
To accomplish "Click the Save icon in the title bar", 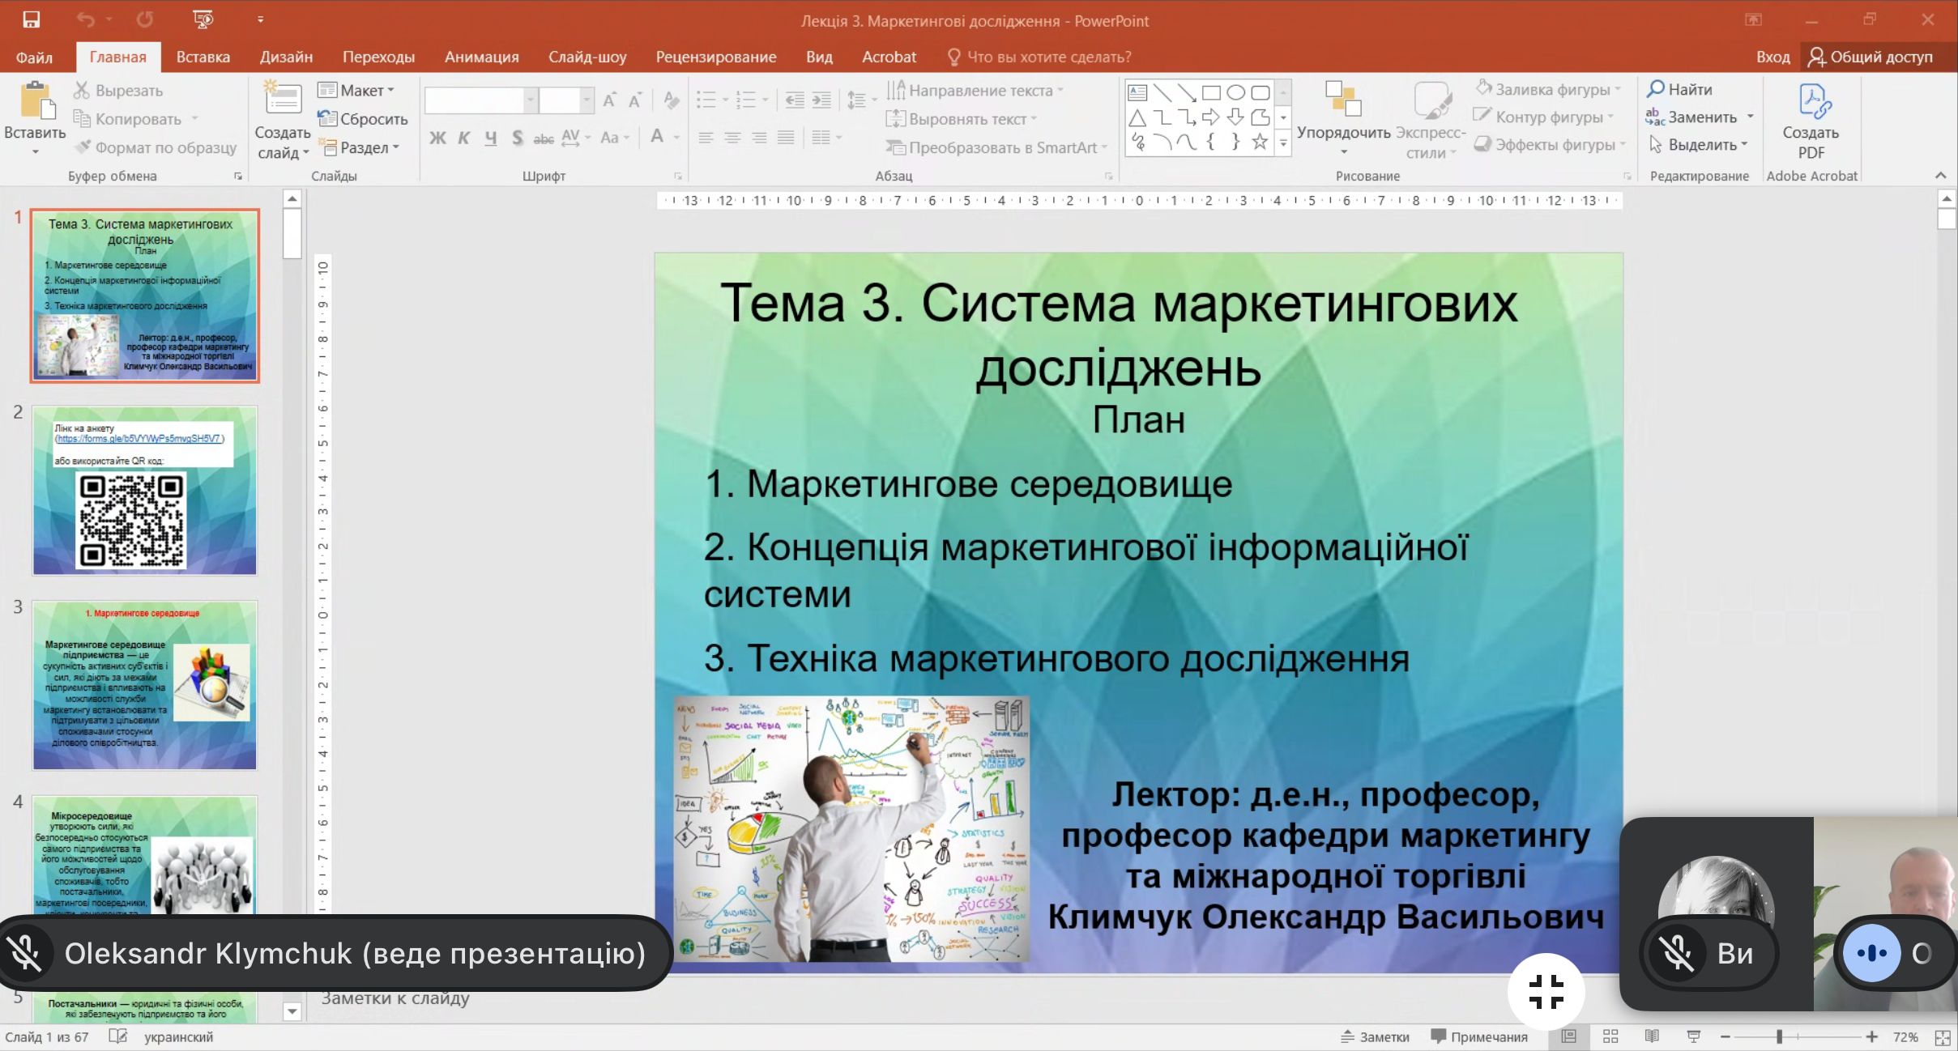I will (x=31, y=19).
